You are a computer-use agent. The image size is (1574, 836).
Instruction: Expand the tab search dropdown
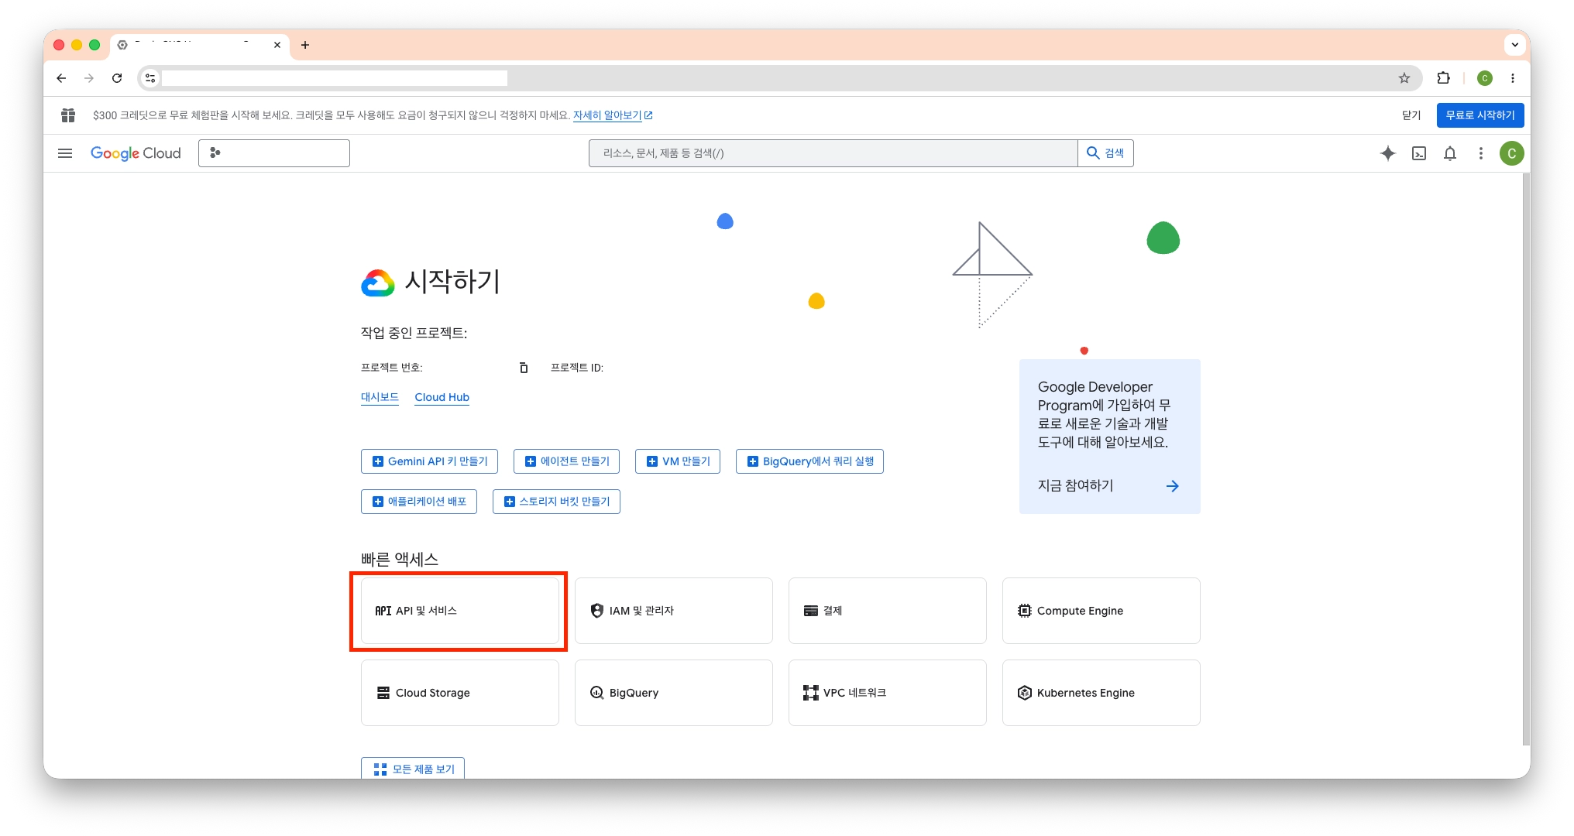coord(1514,45)
